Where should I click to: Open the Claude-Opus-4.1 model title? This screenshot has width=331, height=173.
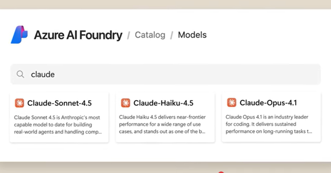click(268, 103)
